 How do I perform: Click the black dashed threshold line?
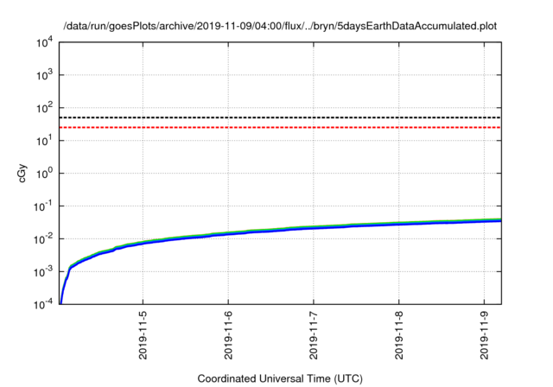280,117
